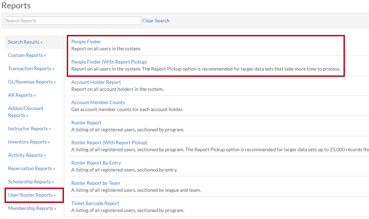Open the People Finder report
This screenshot has height=219, width=369.
(86, 42)
